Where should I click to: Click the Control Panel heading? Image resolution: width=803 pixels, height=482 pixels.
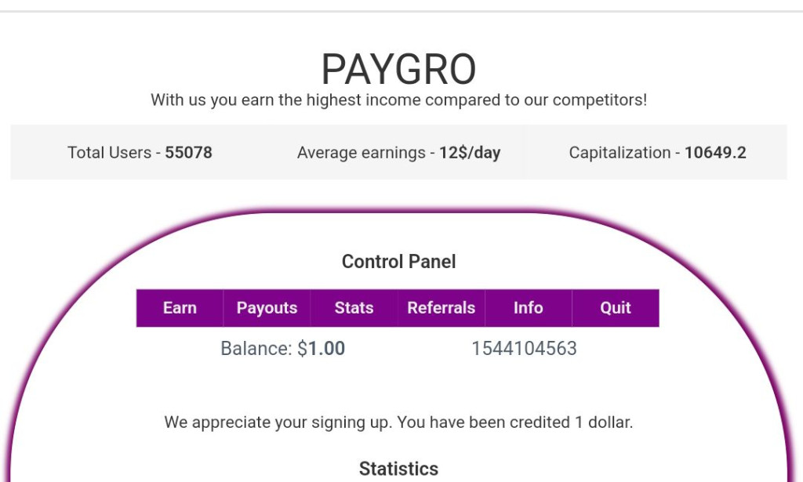pos(398,261)
